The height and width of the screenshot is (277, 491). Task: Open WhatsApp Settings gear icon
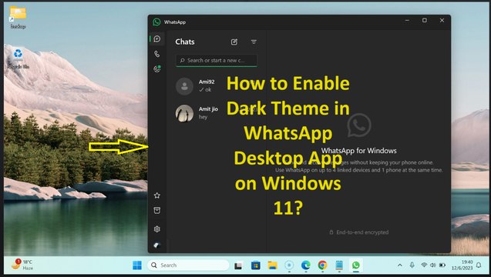(x=157, y=229)
